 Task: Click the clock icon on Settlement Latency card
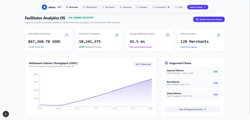click(x=167, y=35)
